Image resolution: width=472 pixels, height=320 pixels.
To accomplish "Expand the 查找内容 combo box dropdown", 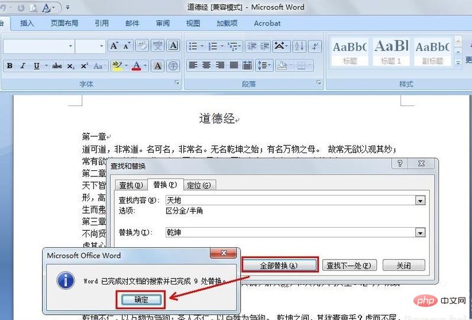I will (x=420, y=201).
